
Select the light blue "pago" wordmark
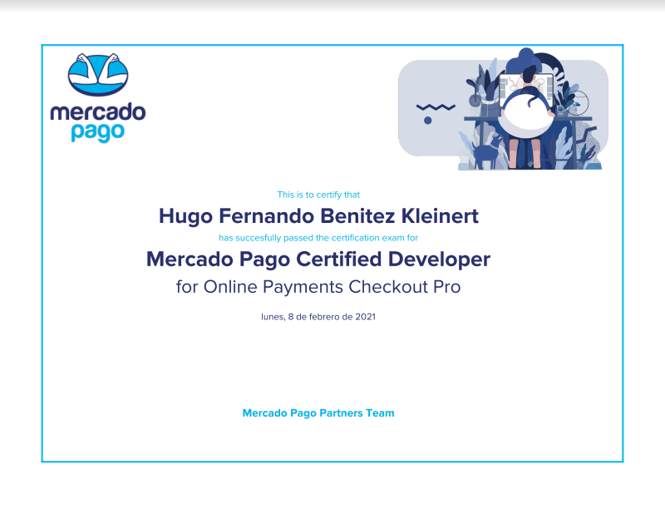pos(98,133)
